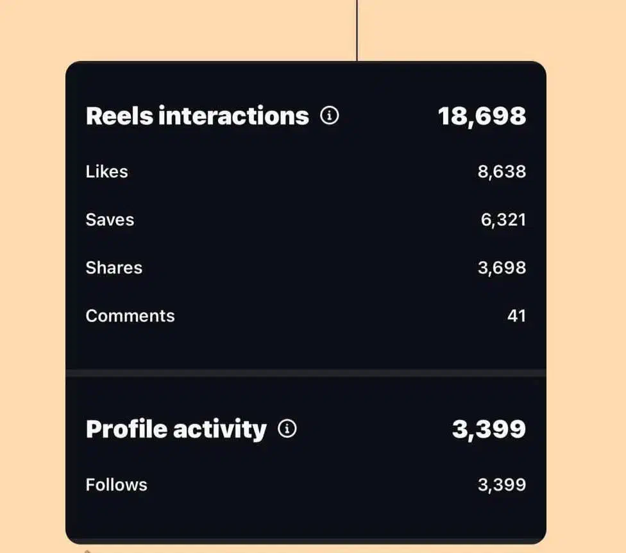Select the Reels interactions heading
Image resolution: width=626 pixels, height=553 pixels.
(197, 116)
